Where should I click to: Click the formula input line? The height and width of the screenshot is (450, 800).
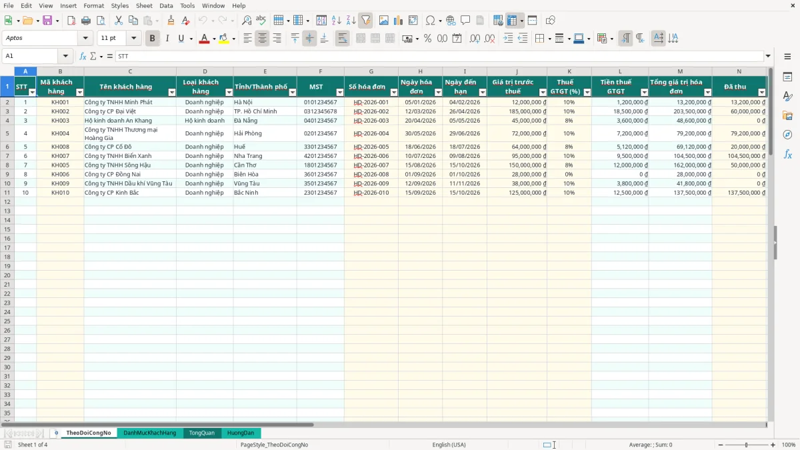click(x=439, y=57)
